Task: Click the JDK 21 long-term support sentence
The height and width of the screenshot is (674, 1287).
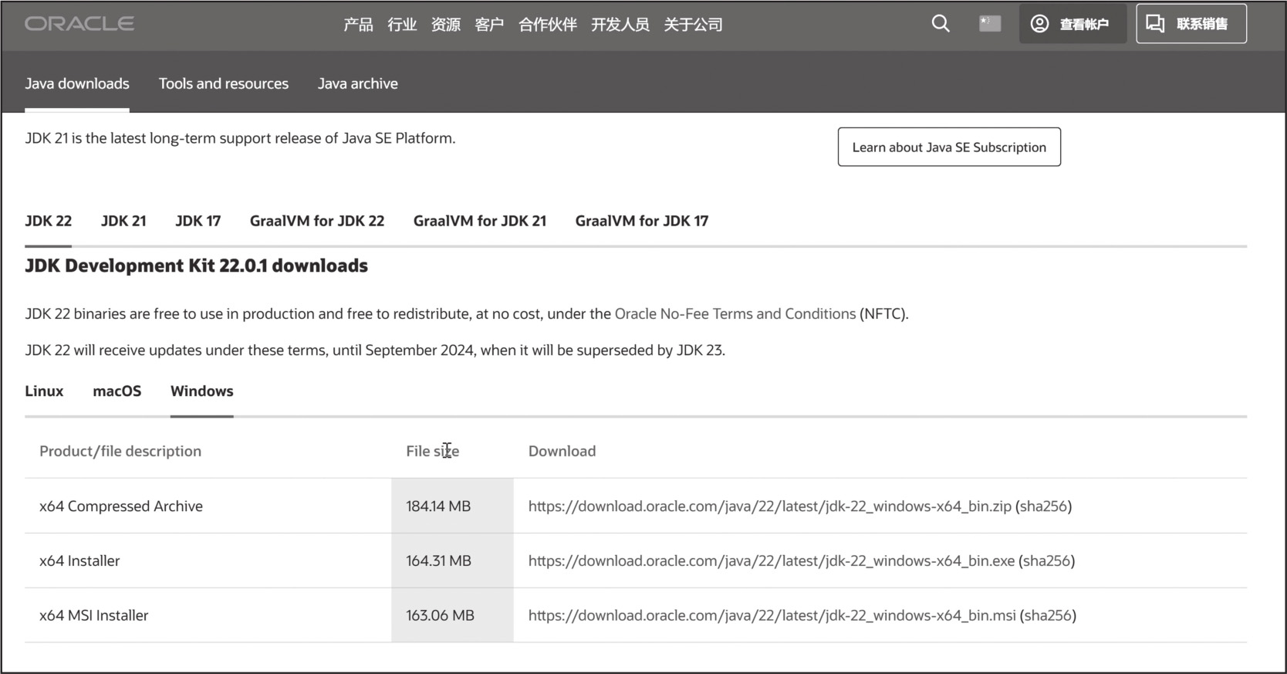Action: 240,138
